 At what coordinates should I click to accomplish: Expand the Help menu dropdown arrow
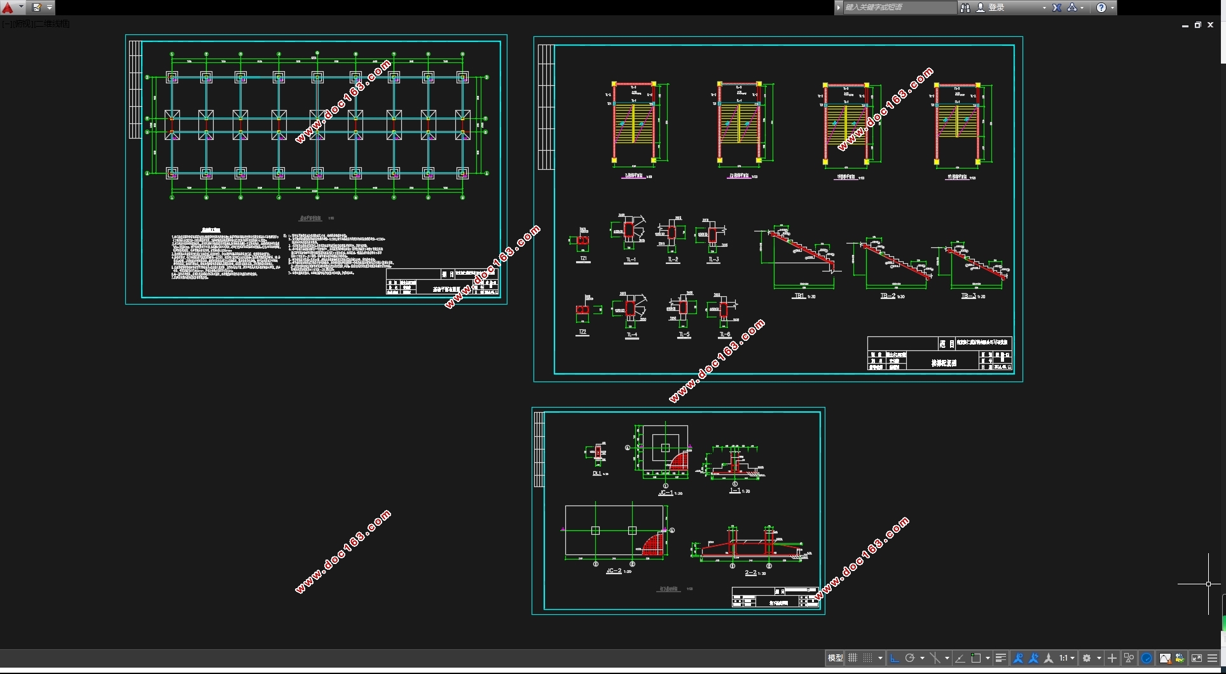pos(1112,8)
